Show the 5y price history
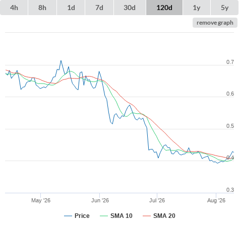This screenshot has width=239, height=229. tap(224, 8)
